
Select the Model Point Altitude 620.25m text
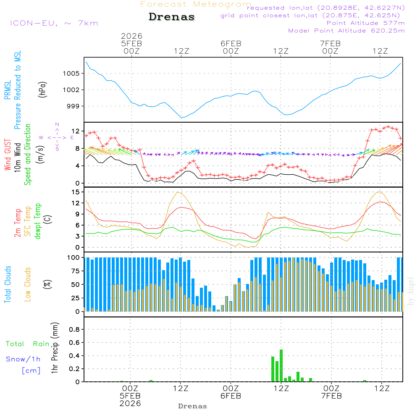(346, 31)
